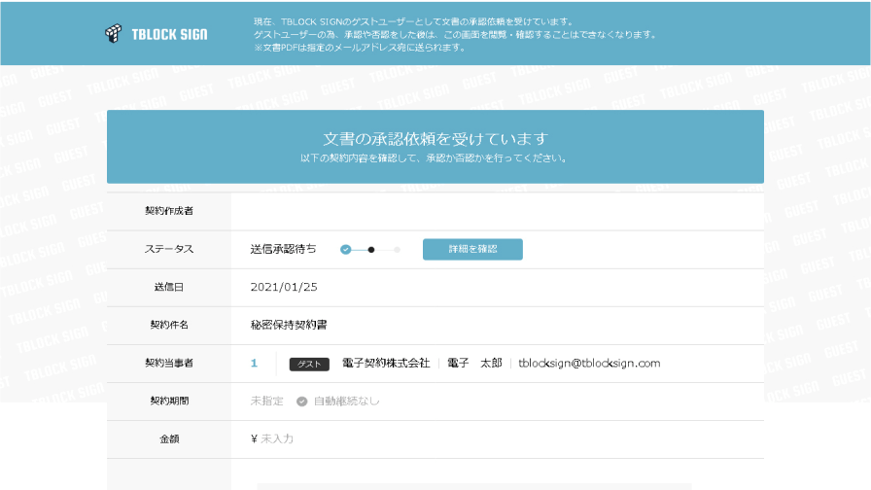Click the company name 電子契約株式会社
This screenshot has width=871, height=490.
click(x=386, y=364)
